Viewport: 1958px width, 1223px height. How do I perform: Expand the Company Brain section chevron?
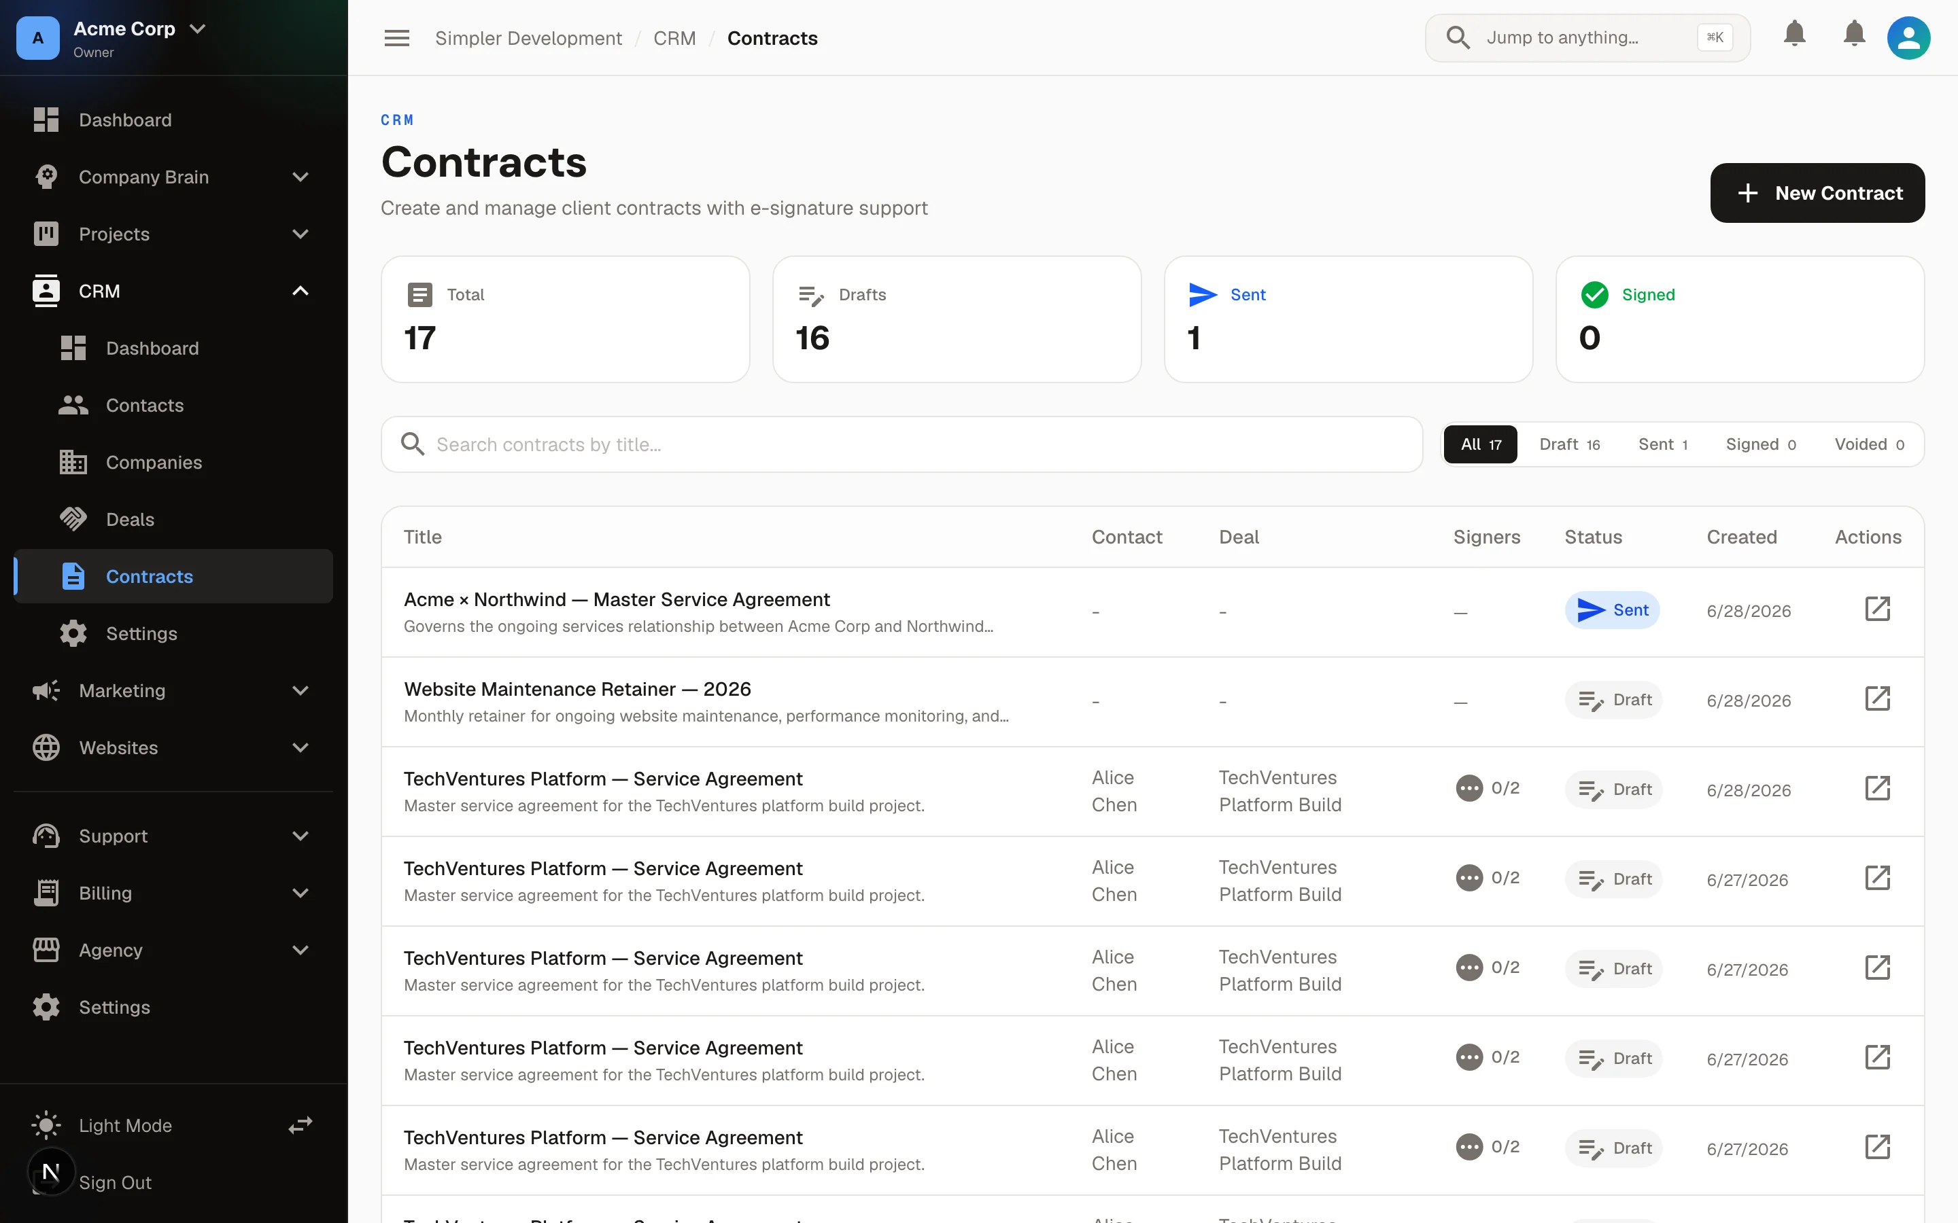tap(300, 177)
